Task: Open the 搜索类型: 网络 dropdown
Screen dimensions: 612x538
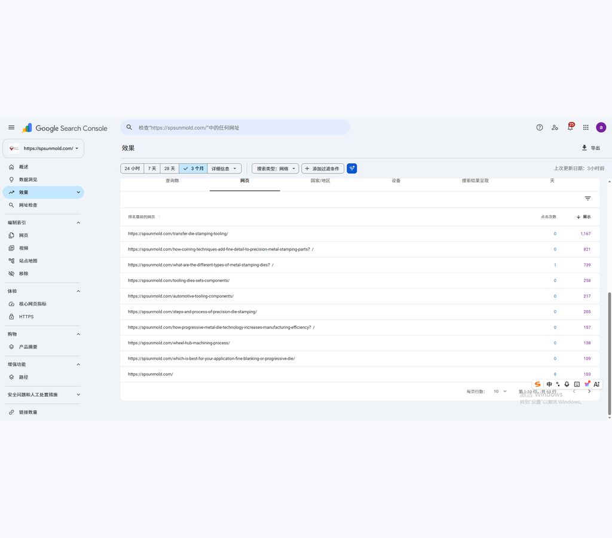Action: click(x=276, y=168)
